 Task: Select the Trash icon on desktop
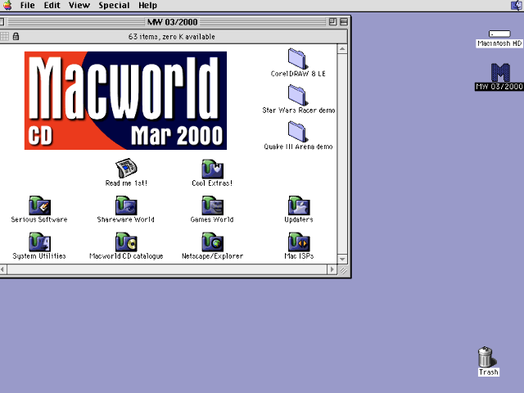[x=486, y=357]
